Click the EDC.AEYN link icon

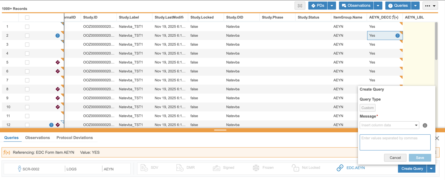coord(340,168)
